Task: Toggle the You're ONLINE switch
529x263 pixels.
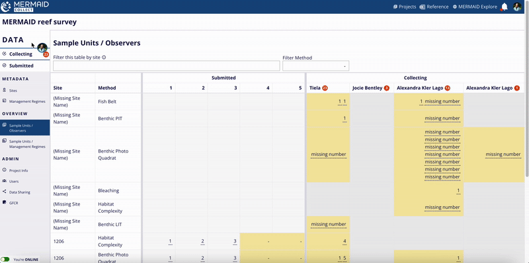Action: (5, 260)
